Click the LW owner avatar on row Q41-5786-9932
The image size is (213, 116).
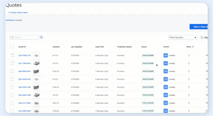point(166,63)
